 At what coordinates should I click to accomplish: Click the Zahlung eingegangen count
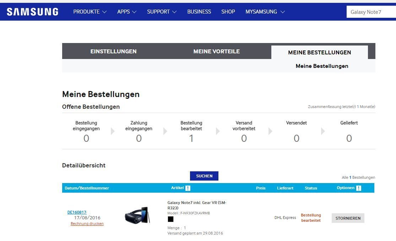pyautogui.click(x=139, y=138)
